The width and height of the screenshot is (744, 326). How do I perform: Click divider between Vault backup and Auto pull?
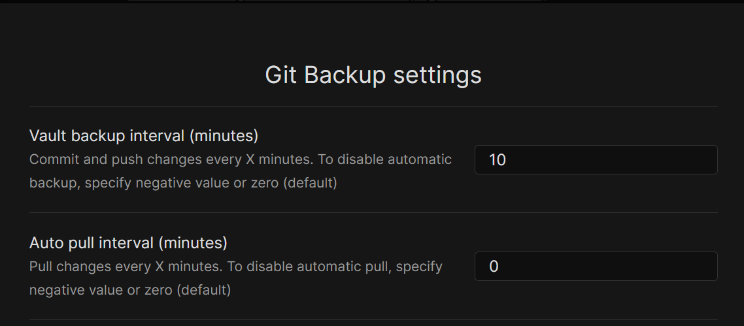coord(373,213)
